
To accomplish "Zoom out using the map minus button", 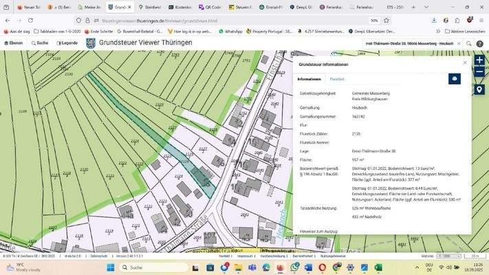I will [479, 71].
